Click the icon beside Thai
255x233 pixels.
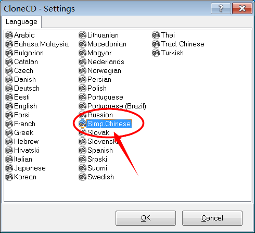click(156, 35)
